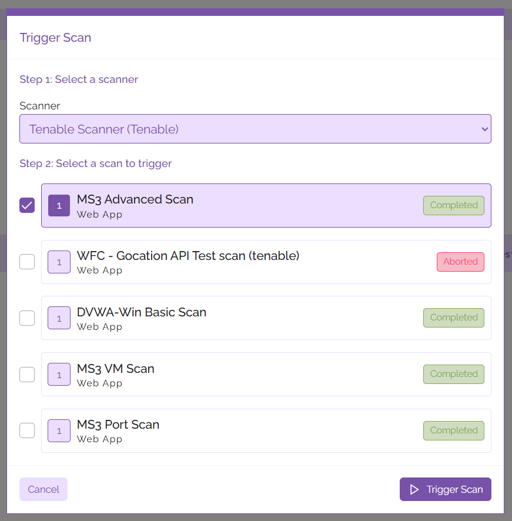Check the MS3 Port Scan checkbox

pyautogui.click(x=26, y=430)
